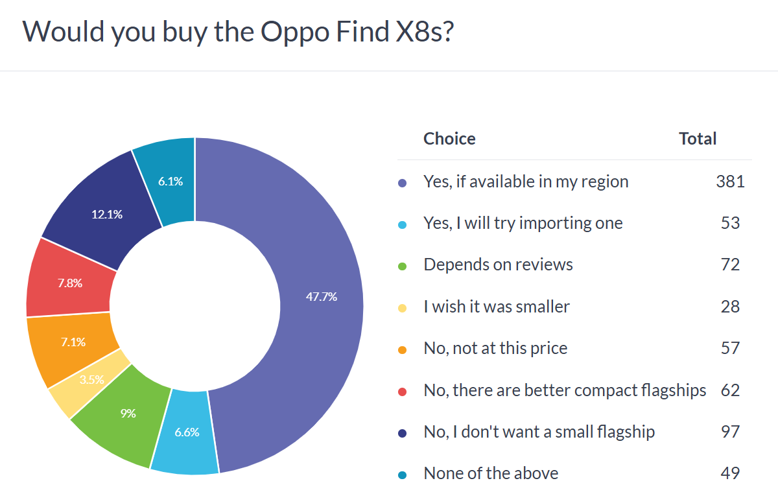778x483 pixels.
Task: Click 'No, I don't want a small flagship' label
Action: coord(539,432)
